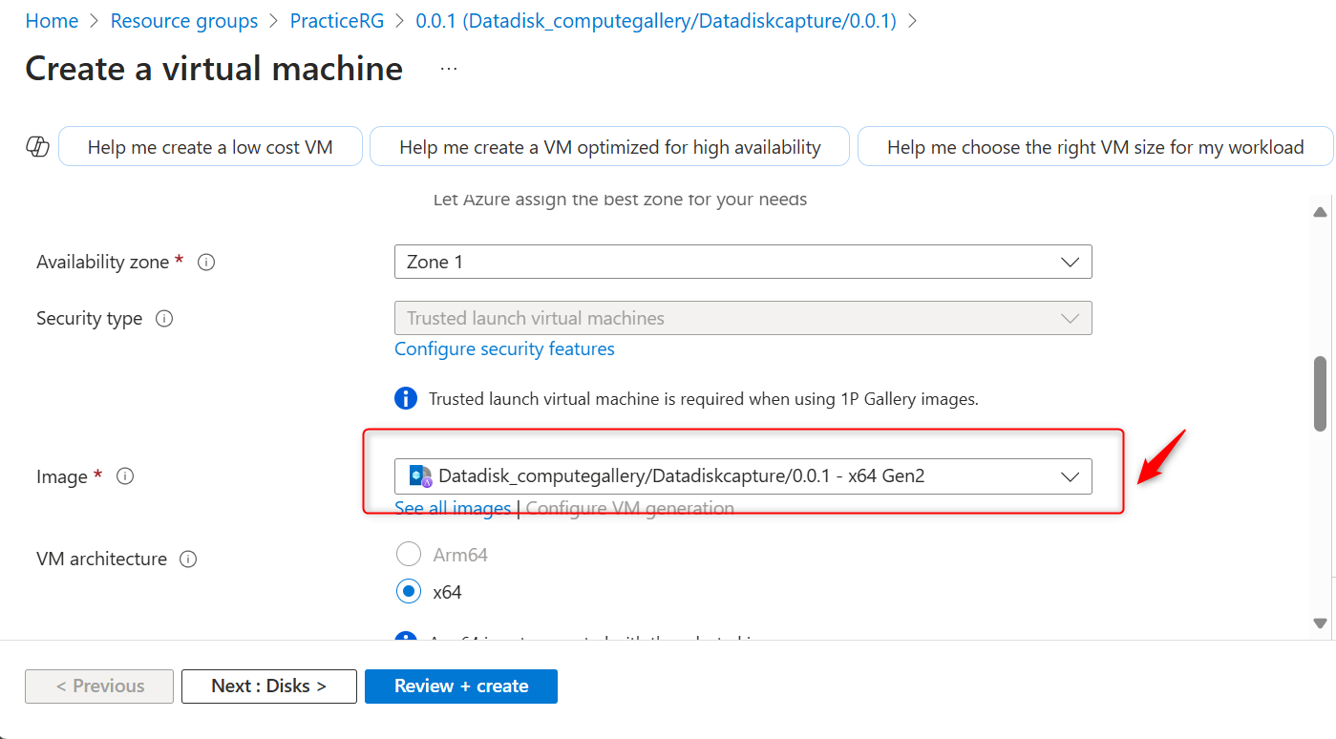Click the Previous button
The image size is (1336, 739).
[99, 686]
